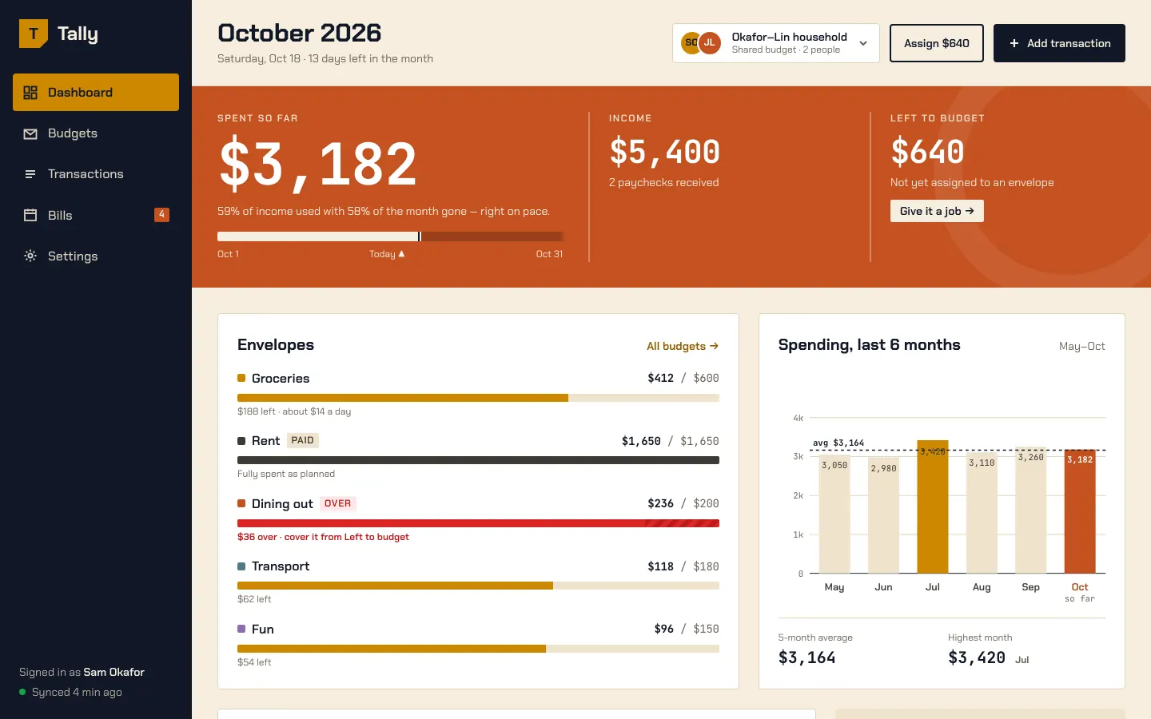Click the Transport progress bar
The height and width of the screenshot is (719, 1151).
478,586
